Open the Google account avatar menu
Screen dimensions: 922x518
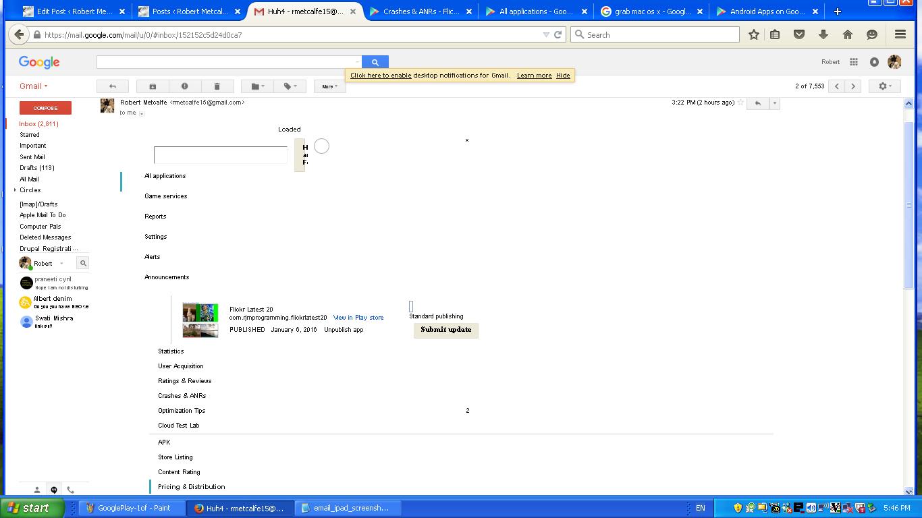(x=894, y=62)
